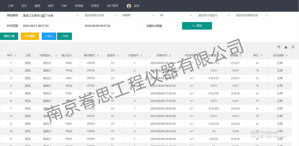Sort by 子通道号 column sort arrows
Viewport: 299px width, 146px height.
point(141,56)
